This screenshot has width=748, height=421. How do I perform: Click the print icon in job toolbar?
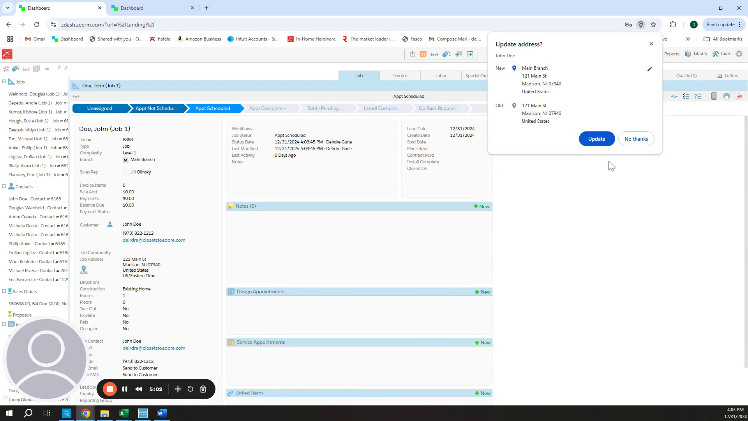[x=727, y=96]
